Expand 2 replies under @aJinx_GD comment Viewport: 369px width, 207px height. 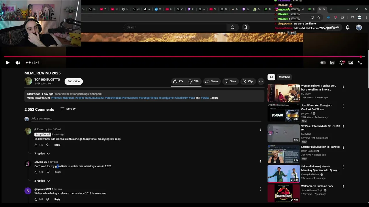pos(42,181)
